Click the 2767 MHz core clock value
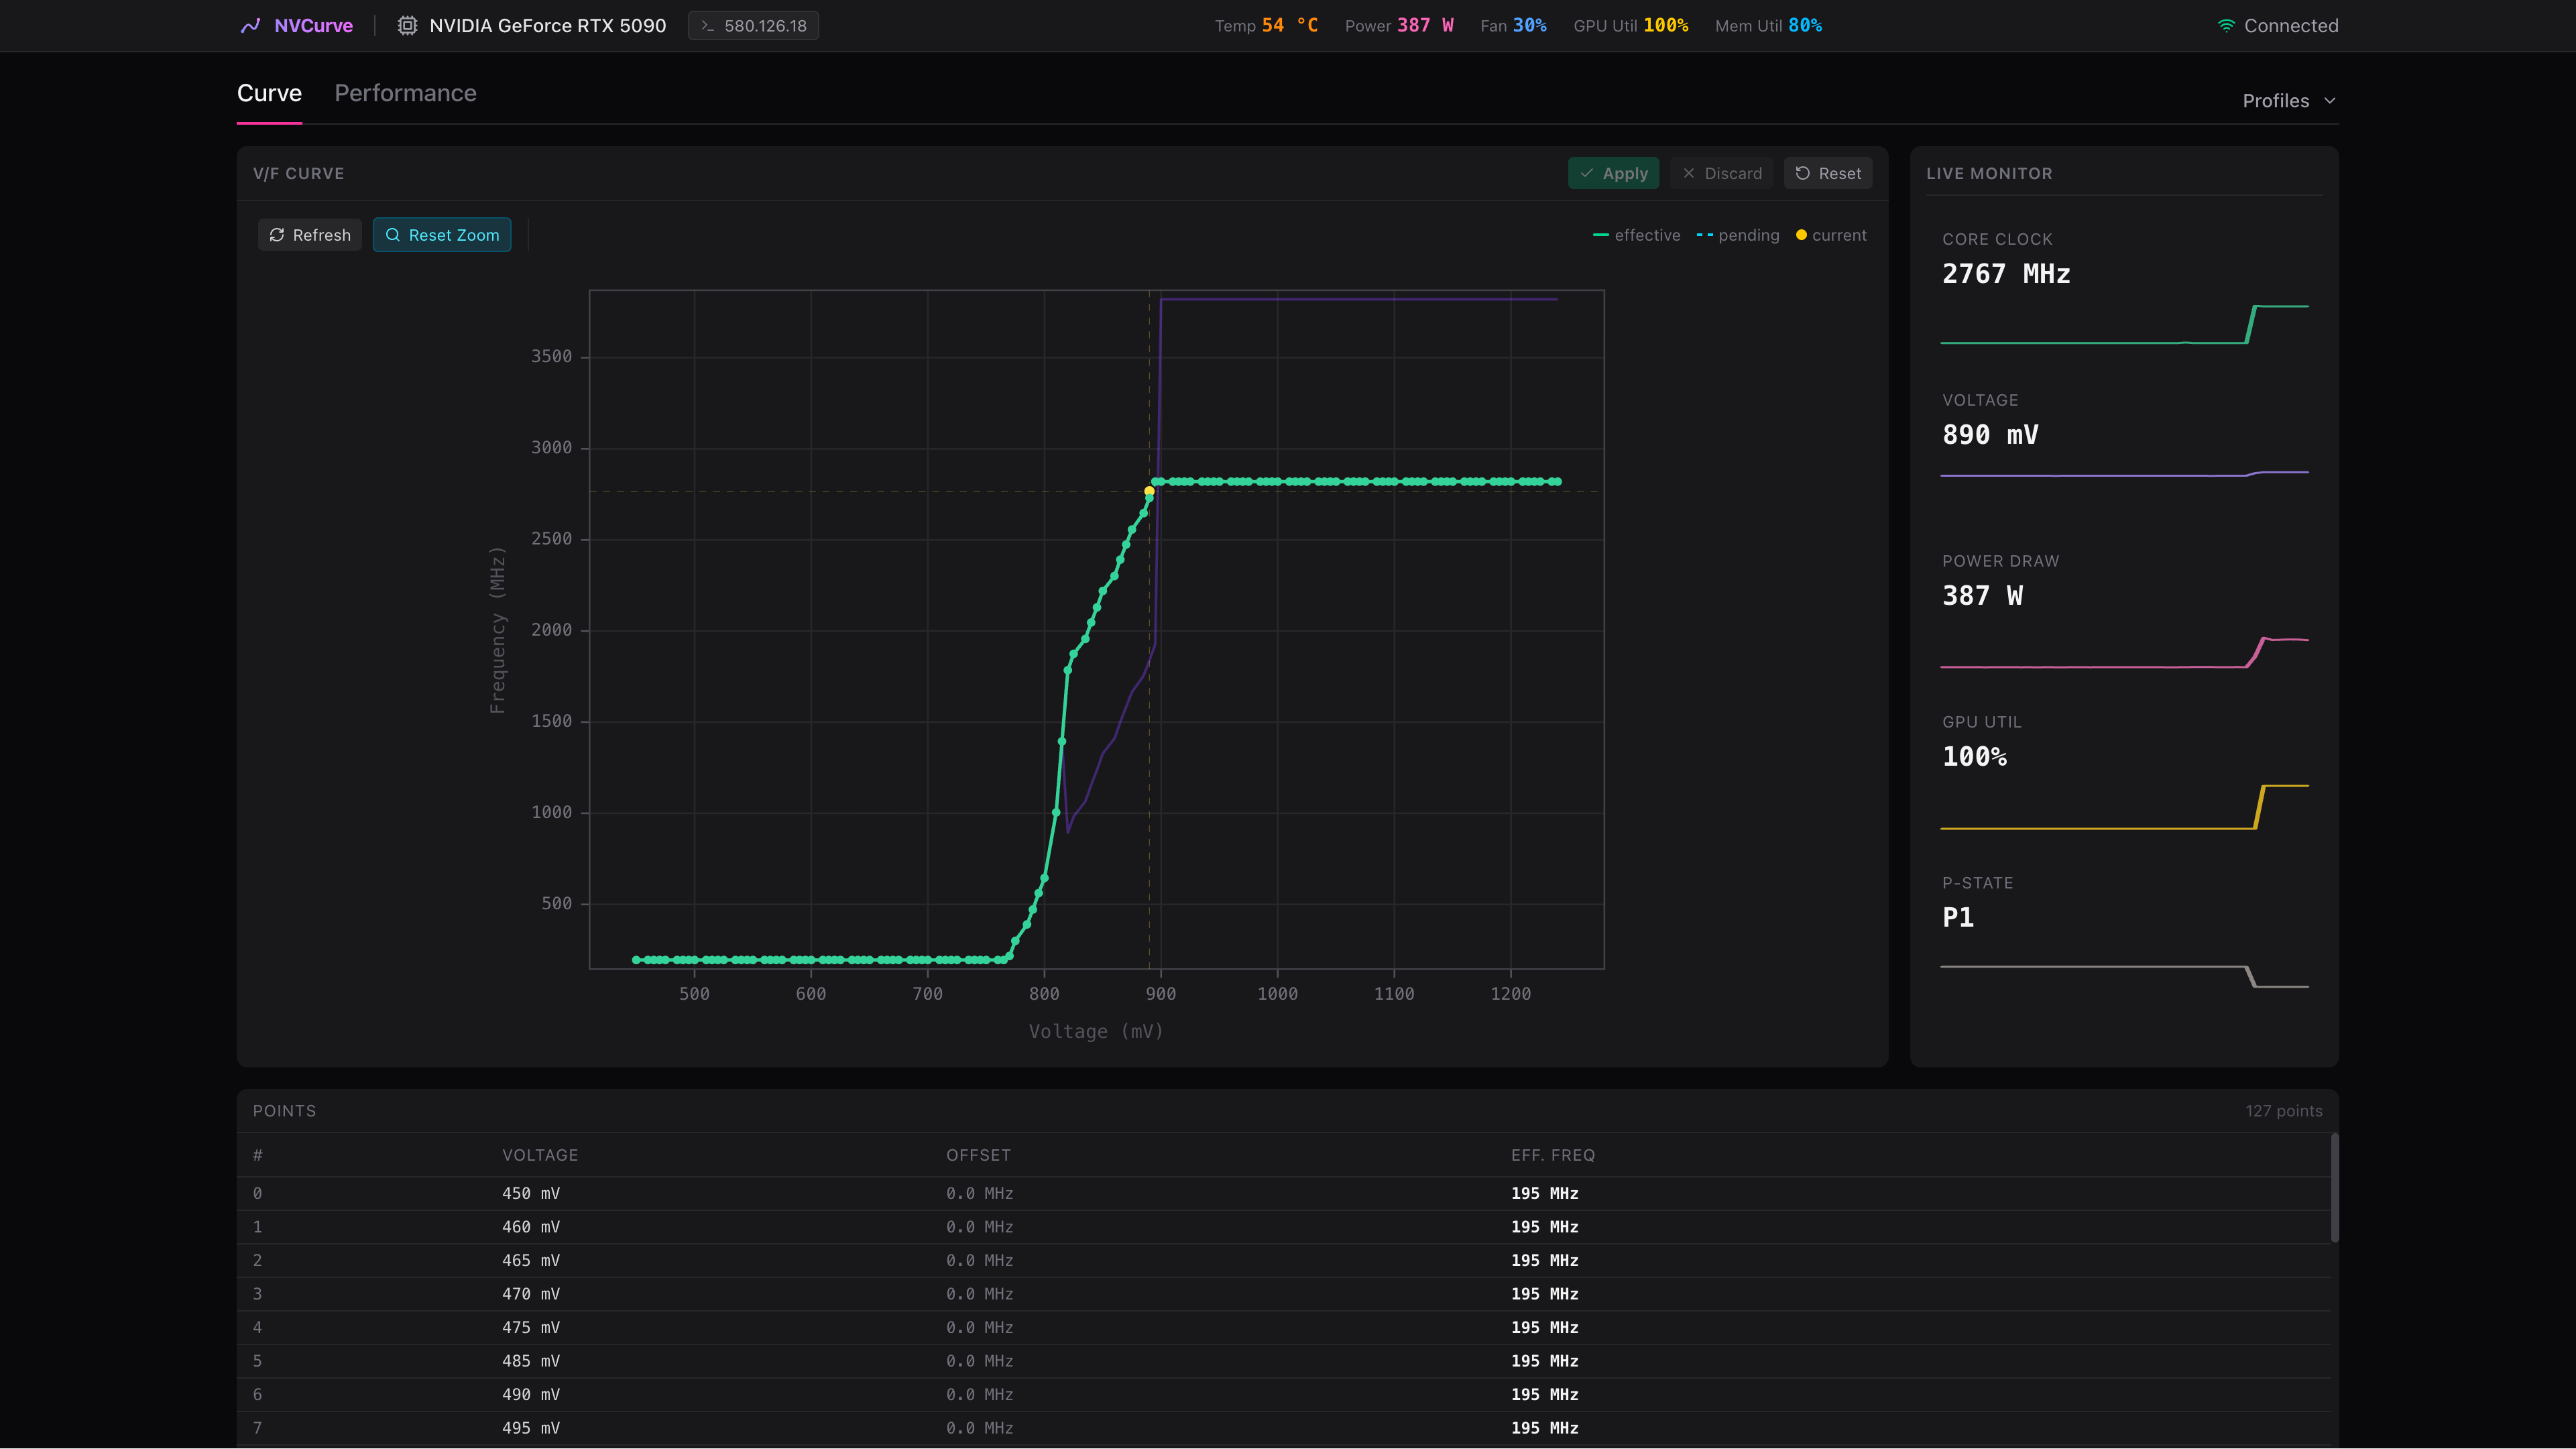This screenshot has width=2576, height=1449. pyautogui.click(x=2006, y=274)
